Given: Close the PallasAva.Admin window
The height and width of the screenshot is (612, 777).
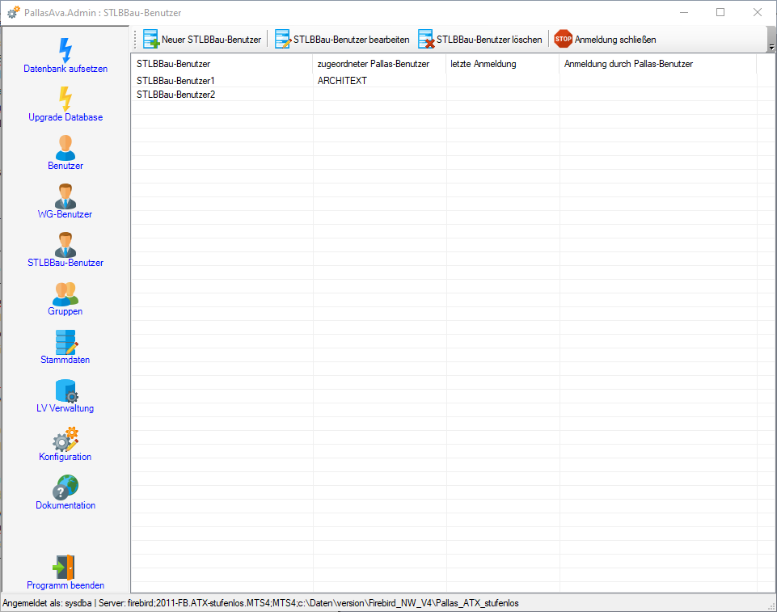Looking at the screenshot, I should coord(757,12).
